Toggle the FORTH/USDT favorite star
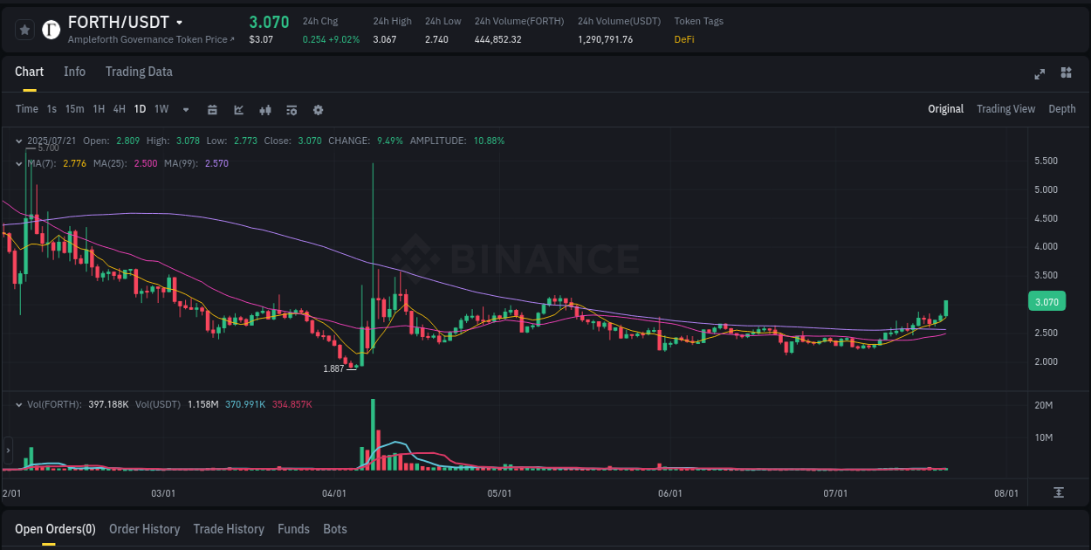Screen dimensions: 1091x550 24,29
